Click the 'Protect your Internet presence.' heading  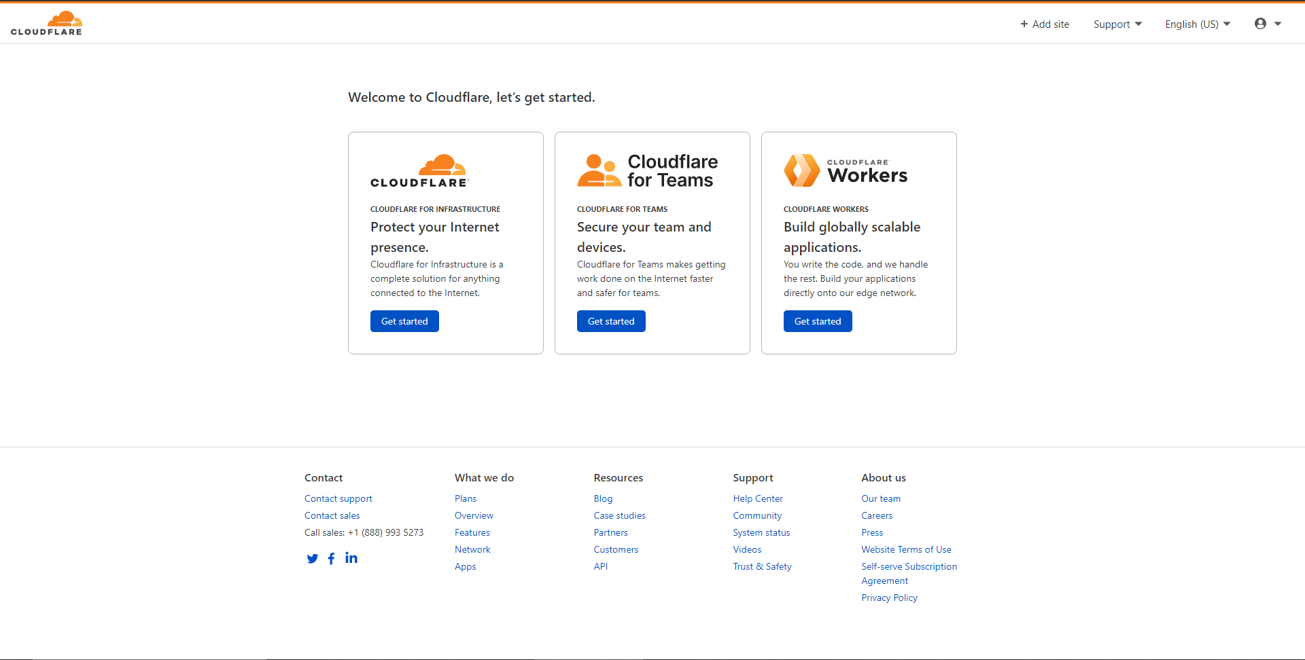[x=435, y=237]
